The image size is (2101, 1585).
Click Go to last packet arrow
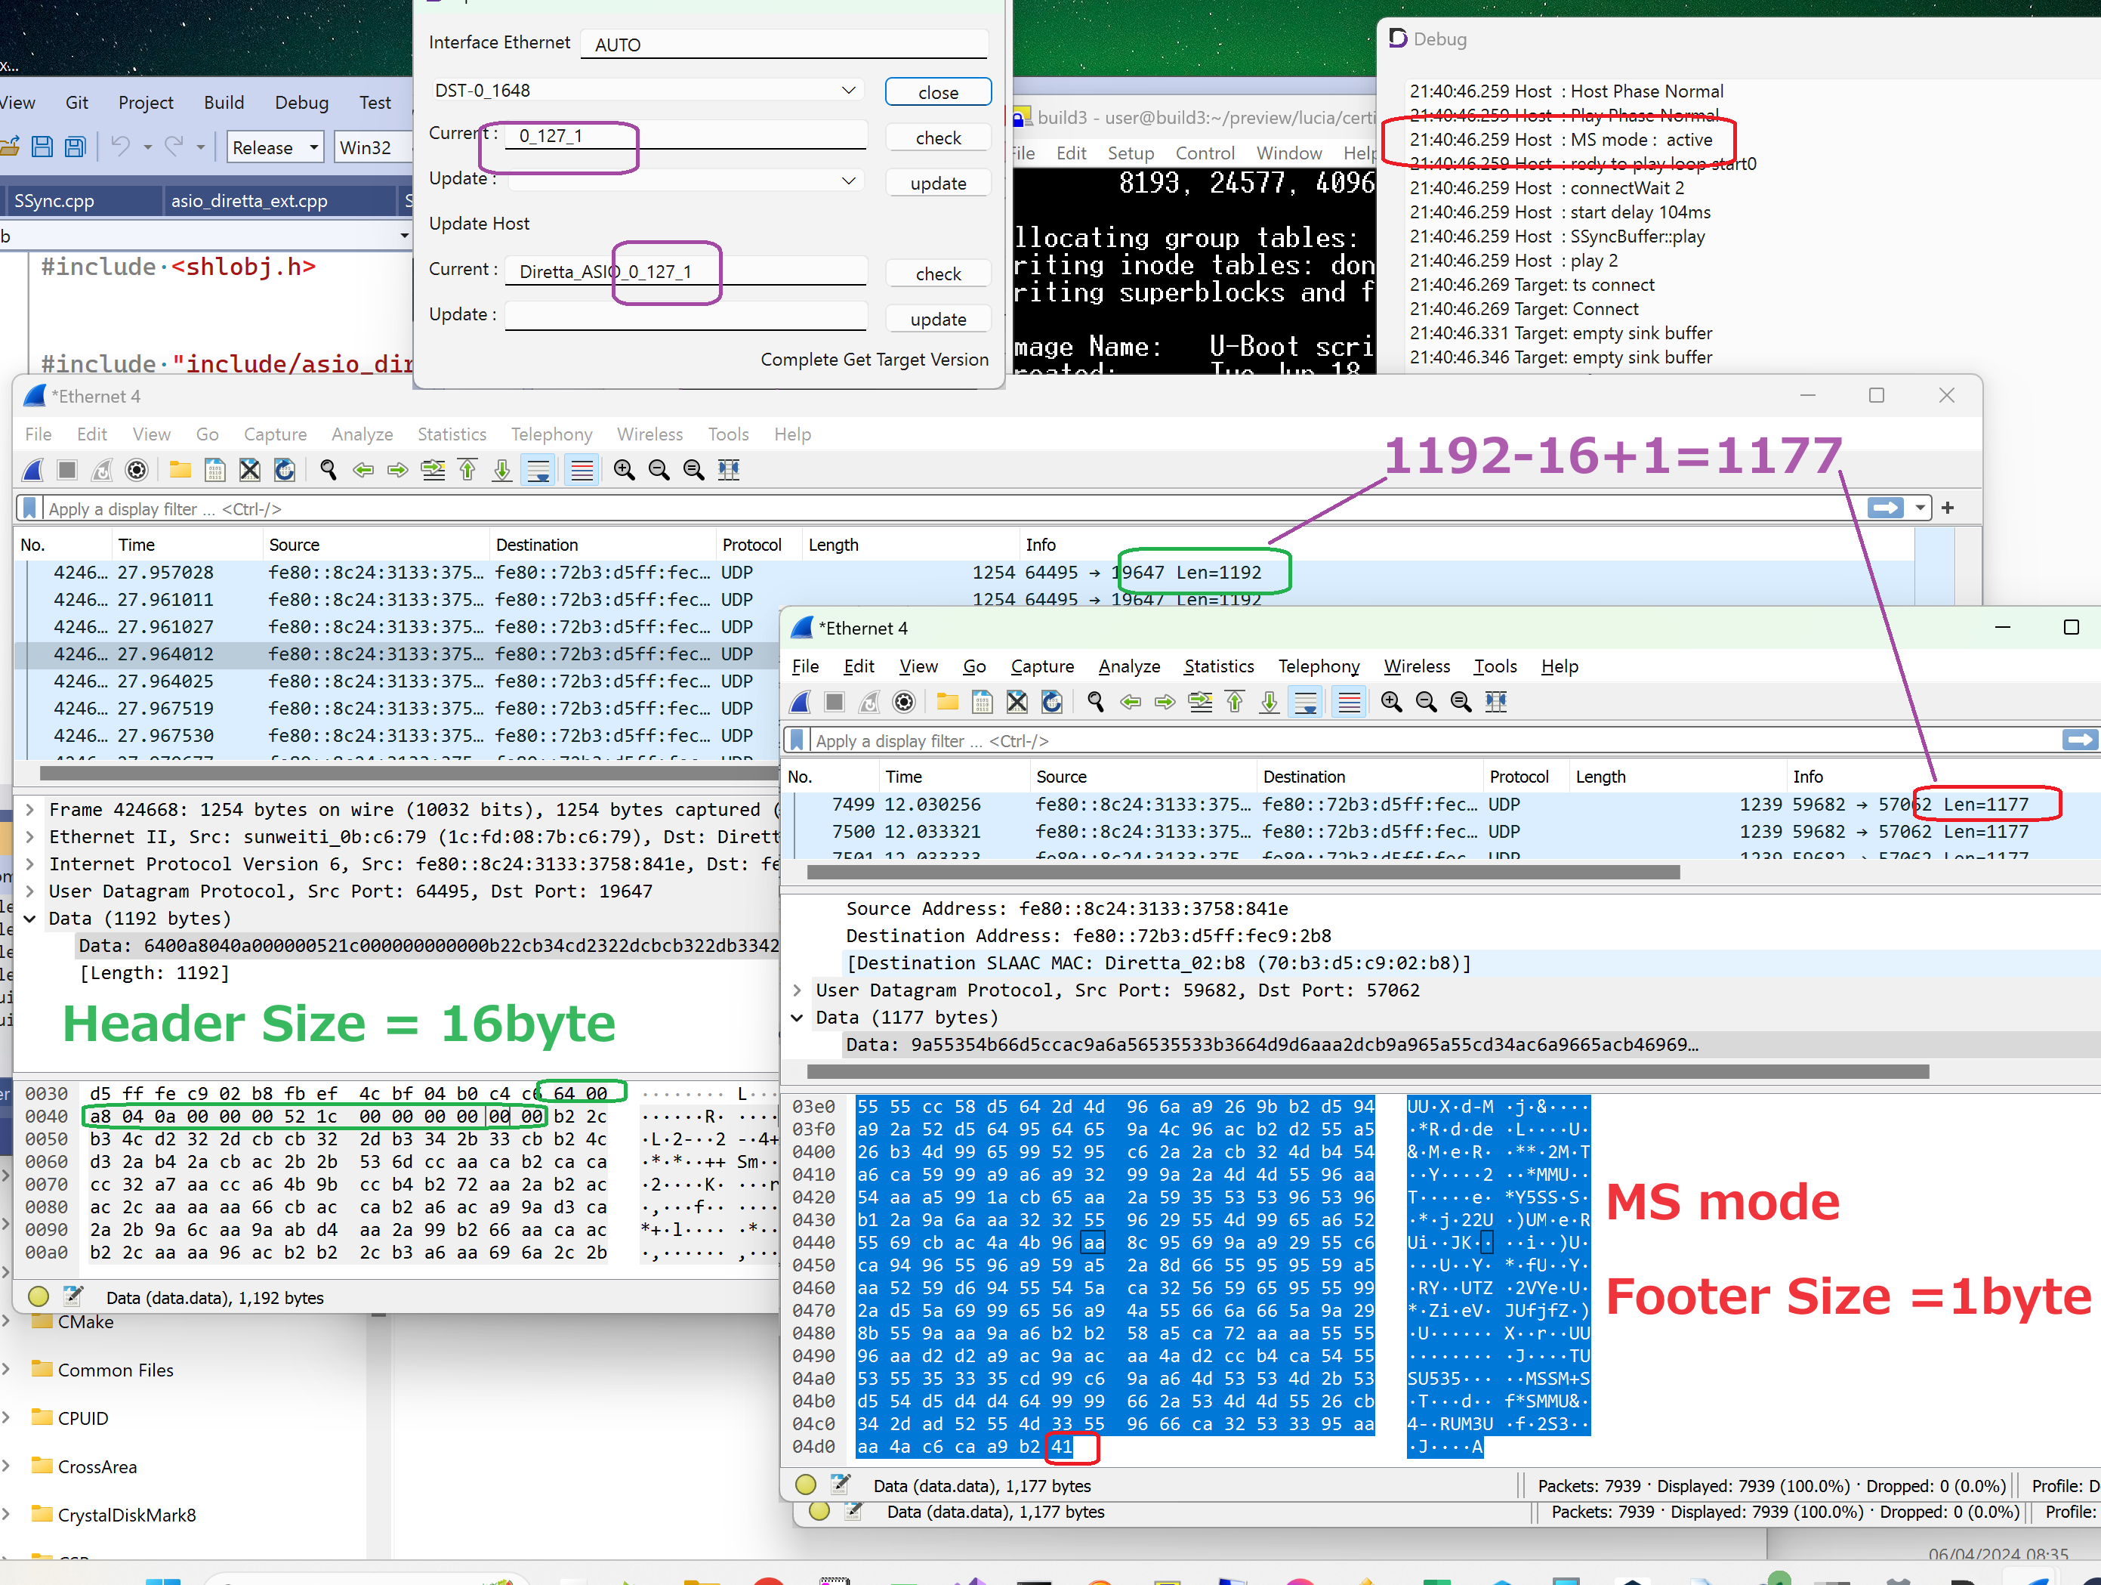pos(1269,703)
